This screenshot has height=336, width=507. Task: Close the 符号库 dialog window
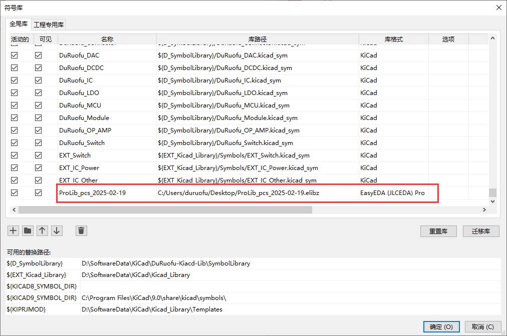click(x=498, y=7)
